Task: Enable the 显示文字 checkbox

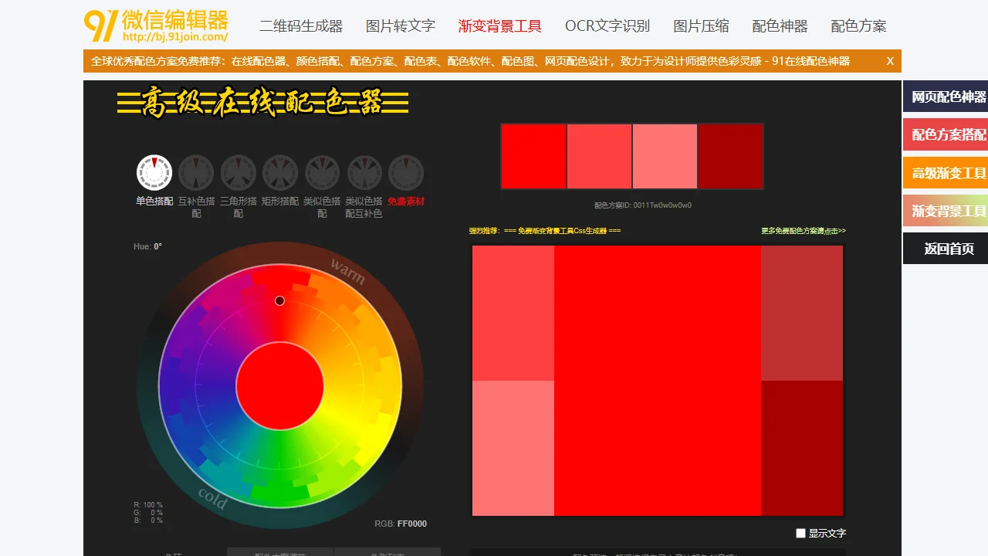Action: [800, 533]
